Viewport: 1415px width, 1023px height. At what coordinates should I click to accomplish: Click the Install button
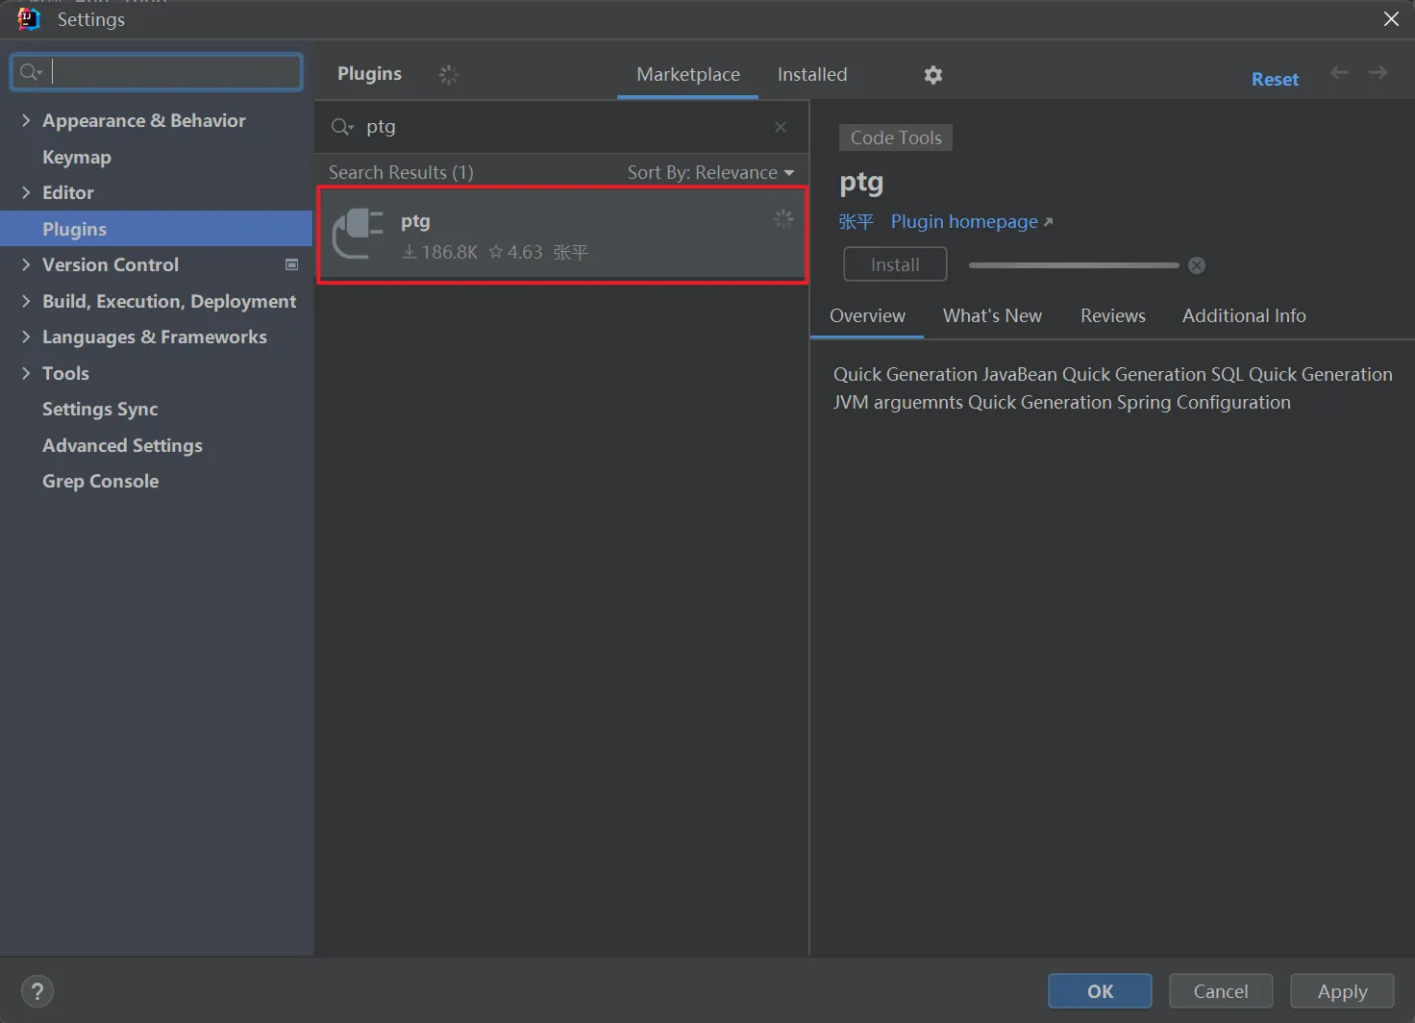(x=895, y=264)
